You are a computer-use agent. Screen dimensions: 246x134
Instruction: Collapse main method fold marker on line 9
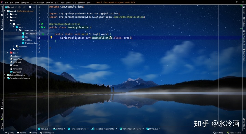[48, 34]
